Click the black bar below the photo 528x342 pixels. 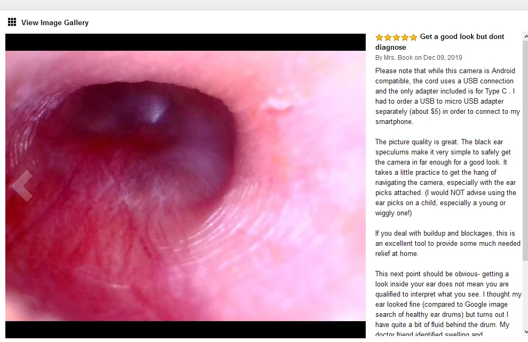click(x=186, y=330)
